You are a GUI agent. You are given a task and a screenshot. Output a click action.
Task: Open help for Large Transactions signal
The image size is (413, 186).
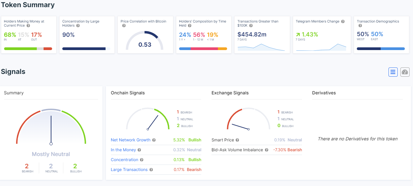(151, 170)
